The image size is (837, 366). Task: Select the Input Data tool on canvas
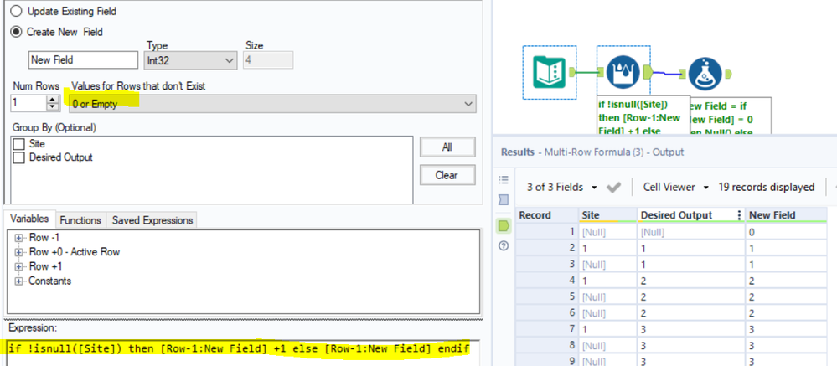pyautogui.click(x=550, y=73)
